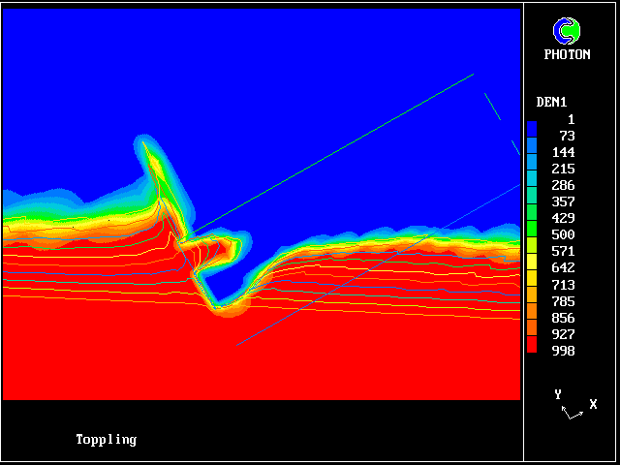Click the X-Y axis orientation indicator
The width and height of the screenshot is (620, 465).
point(572,411)
